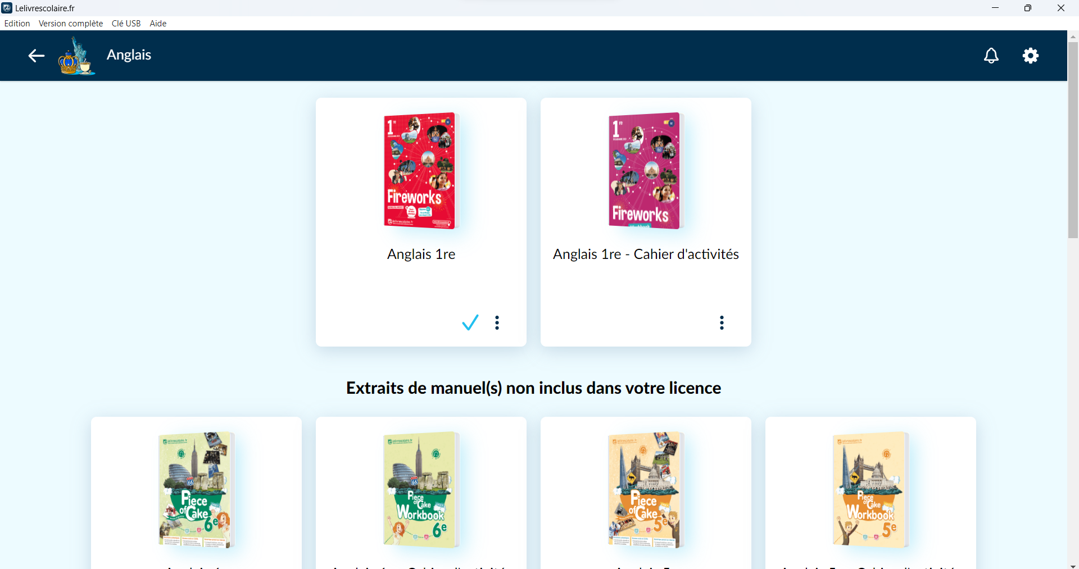Open the Version complète menu

(x=71, y=24)
